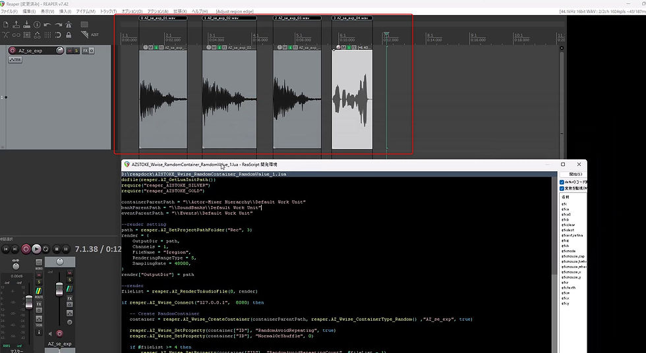
Task: Open the 編集(E) menu
Action: [x=29, y=11]
